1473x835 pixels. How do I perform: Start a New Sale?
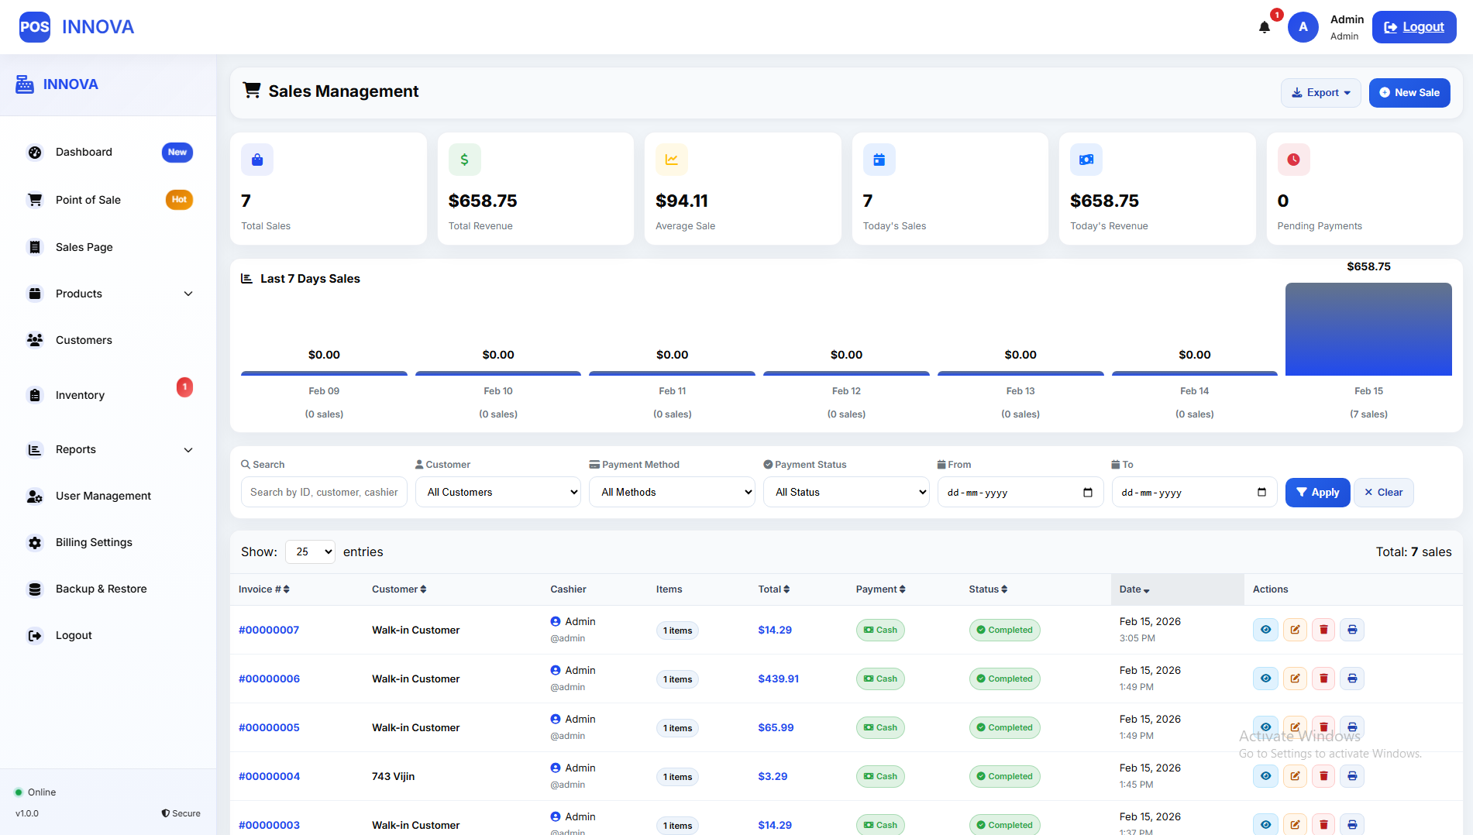[1409, 93]
